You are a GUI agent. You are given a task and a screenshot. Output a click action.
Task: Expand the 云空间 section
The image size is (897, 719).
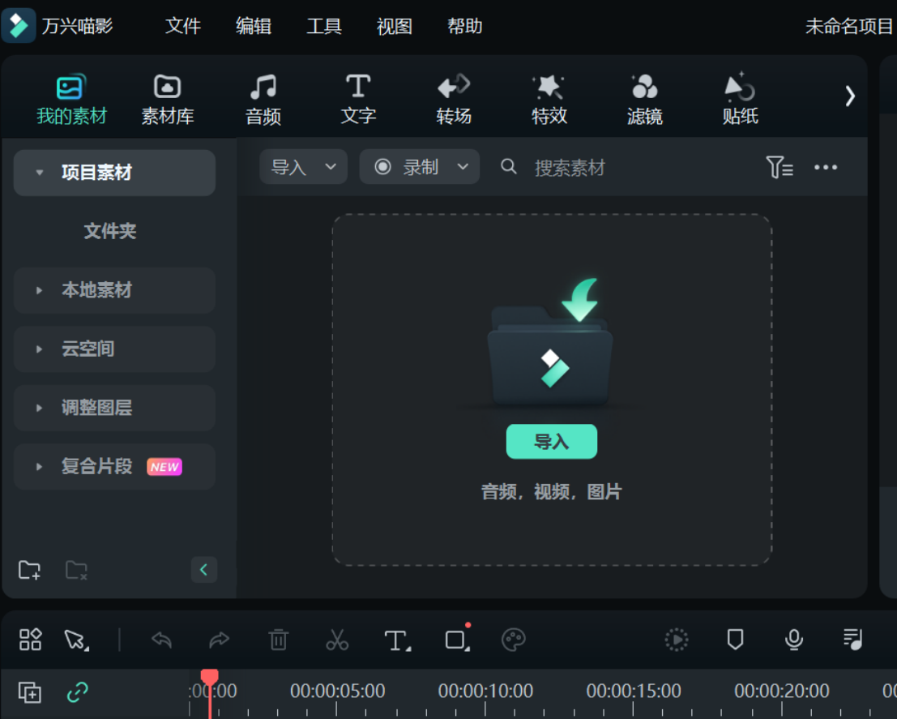click(x=113, y=349)
